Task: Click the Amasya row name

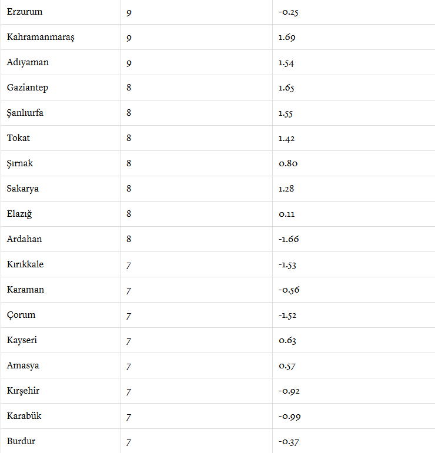Action: coord(23,365)
